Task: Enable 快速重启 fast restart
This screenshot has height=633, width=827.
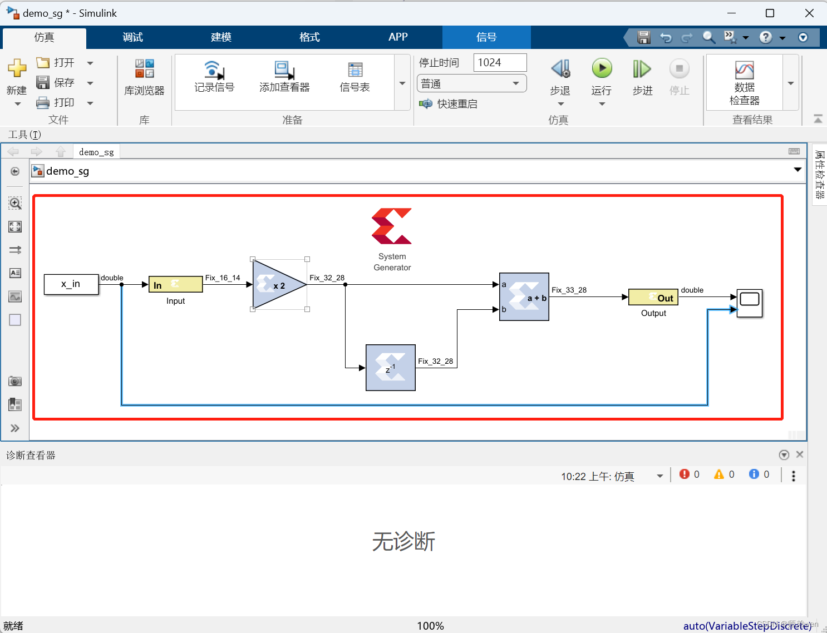Action: tap(448, 103)
